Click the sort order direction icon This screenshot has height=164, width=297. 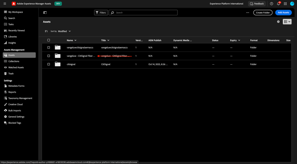[x=46, y=31]
